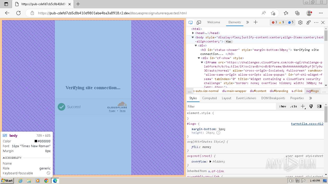The width and height of the screenshot is (328, 184).
Task: Open Edge Settings and more menu
Action: pos(321,13)
